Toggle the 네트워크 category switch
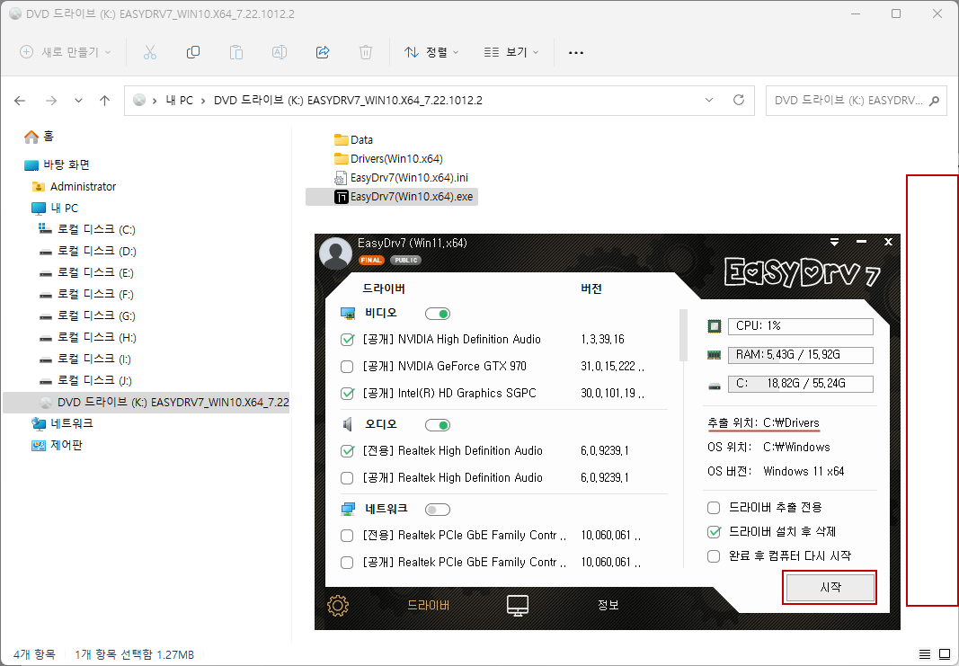This screenshot has height=666, width=959. (438, 510)
